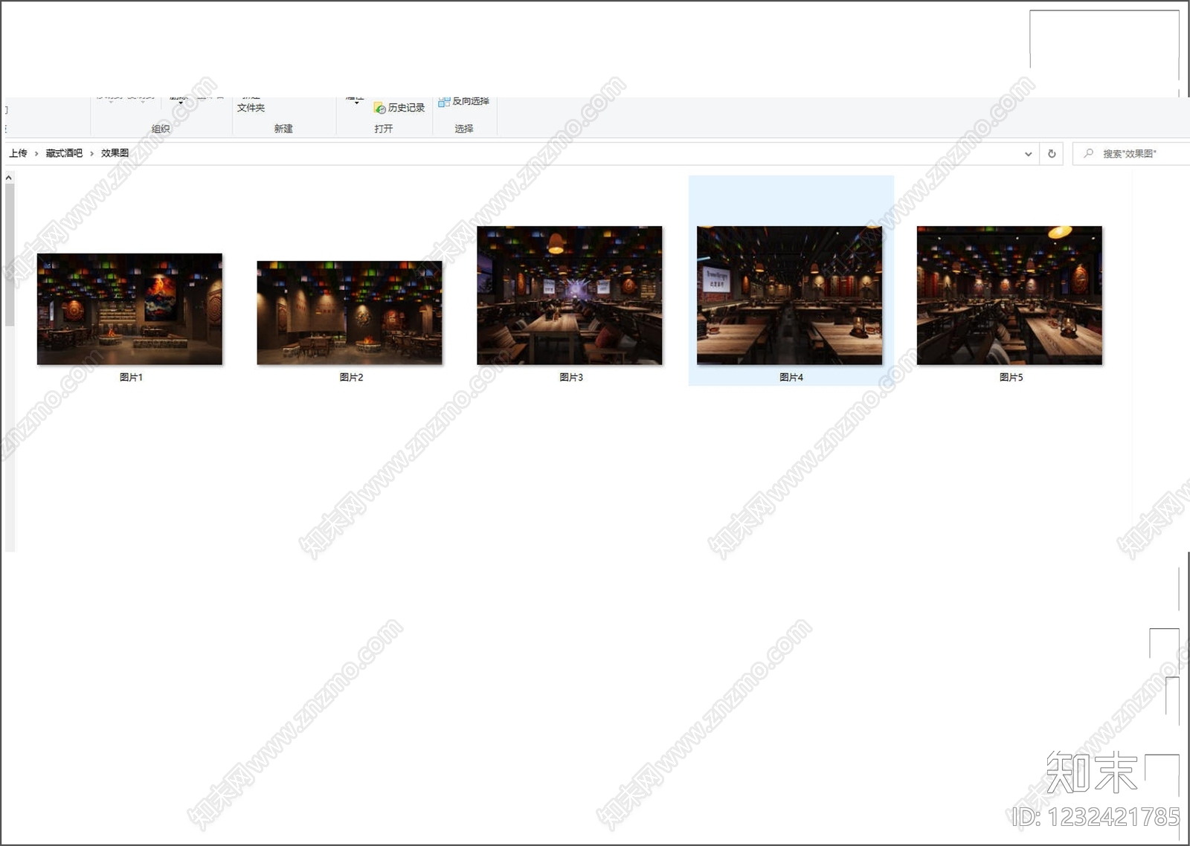Click the refresh icon beside address bar
The height and width of the screenshot is (846, 1190).
1052,154
